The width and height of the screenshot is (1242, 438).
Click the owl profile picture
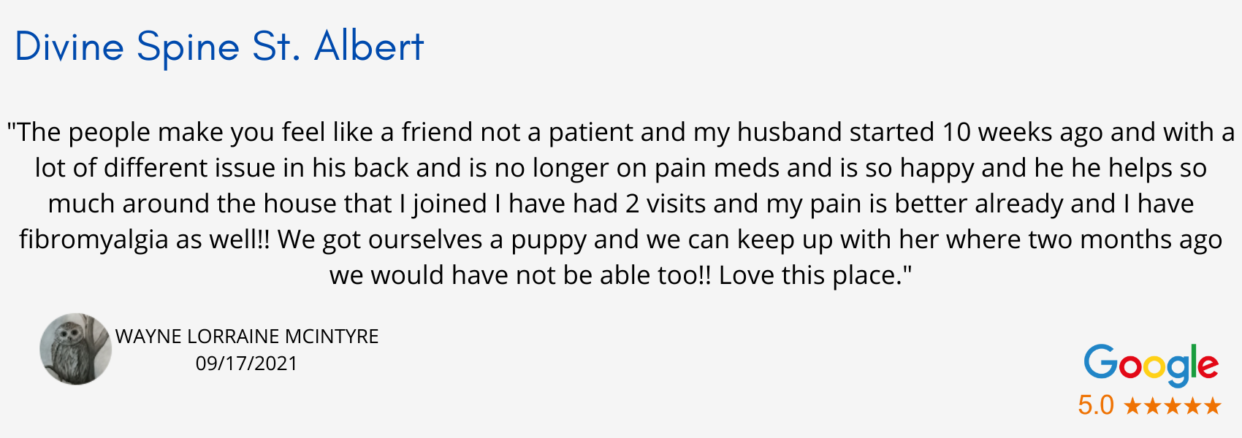(x=75, y=349)
